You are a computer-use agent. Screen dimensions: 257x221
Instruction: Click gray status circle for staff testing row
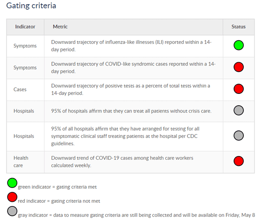[238, 135]
